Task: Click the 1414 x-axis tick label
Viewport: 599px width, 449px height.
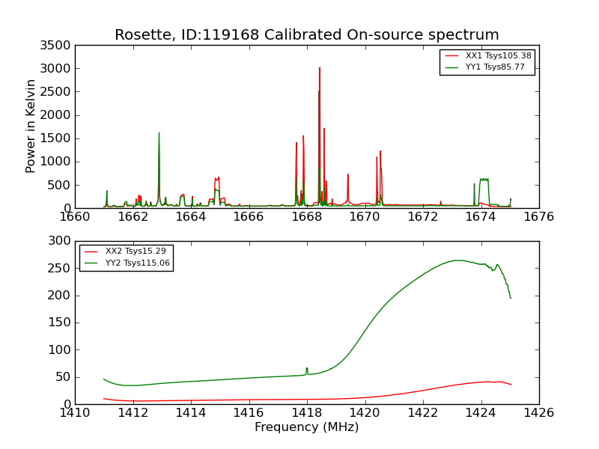Action: pyautogui.click(x=191, y=413)
